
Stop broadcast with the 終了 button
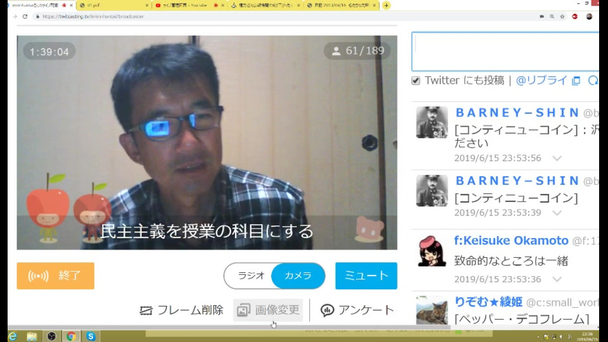56,275
